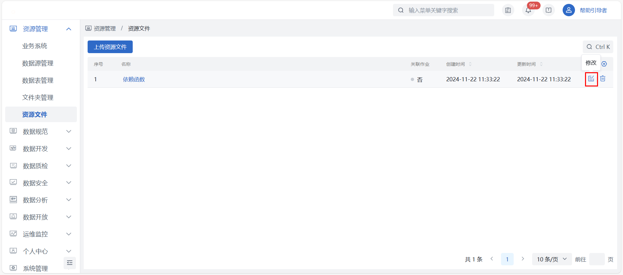Open the column settings gear icon
623x275 pixels.
tap(604, 64)
